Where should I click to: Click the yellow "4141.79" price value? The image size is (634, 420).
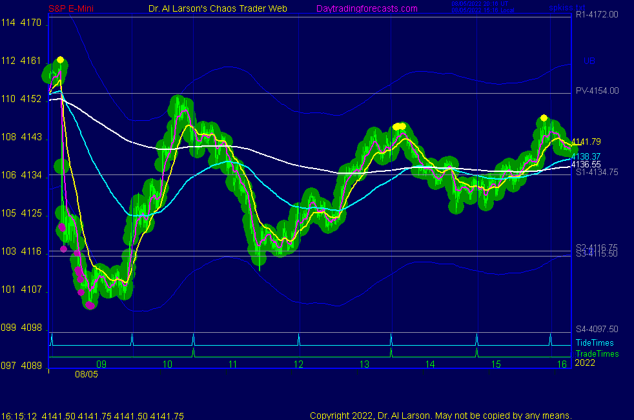(586, 142)
